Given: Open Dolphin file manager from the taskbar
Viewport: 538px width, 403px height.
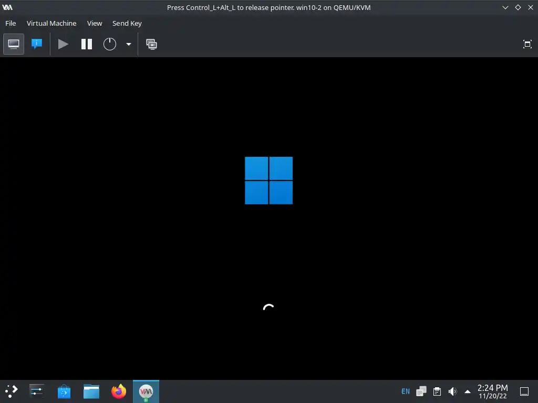Looking at the screenshot, I should (91, 391).
